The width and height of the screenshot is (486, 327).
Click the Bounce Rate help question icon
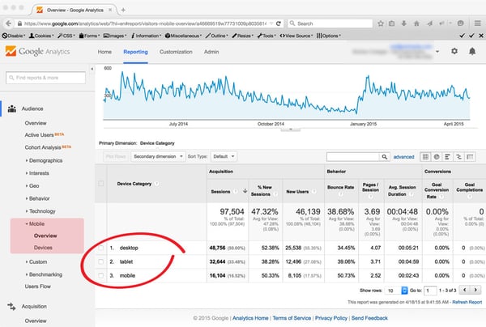[340, 193]
